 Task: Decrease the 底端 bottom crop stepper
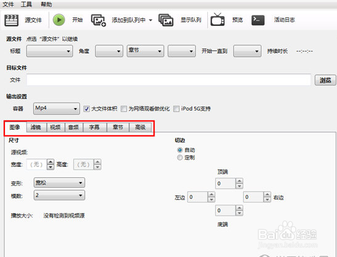239,213
